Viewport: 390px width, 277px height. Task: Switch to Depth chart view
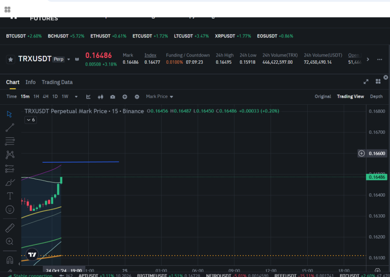[x=376, y=96]
